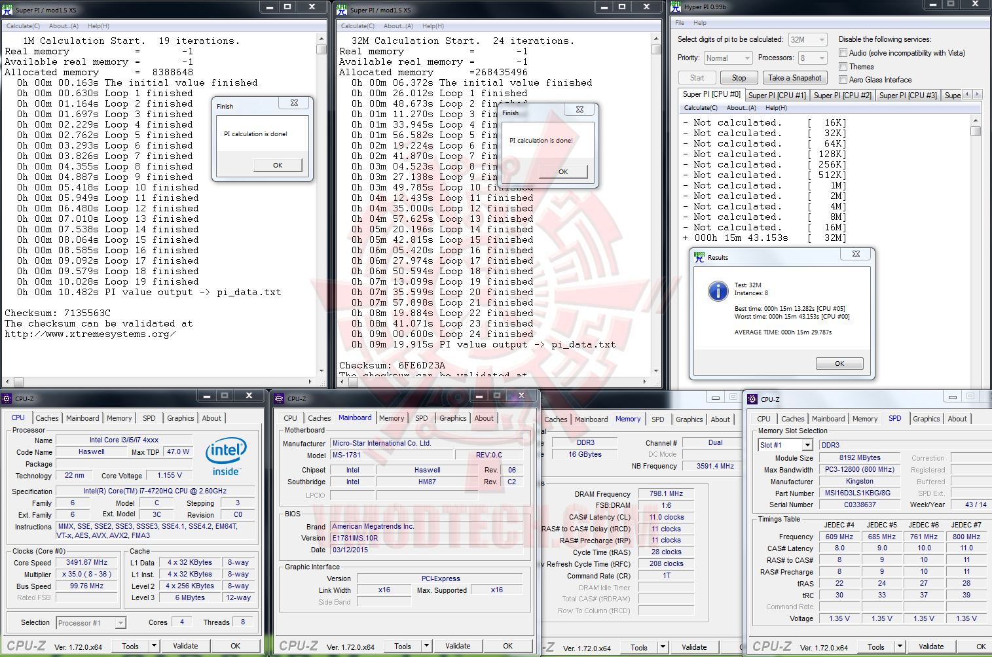Click Validate in the CPU-Z Processor window
Screen dimensions: 992x657
[x=185, y=646]
